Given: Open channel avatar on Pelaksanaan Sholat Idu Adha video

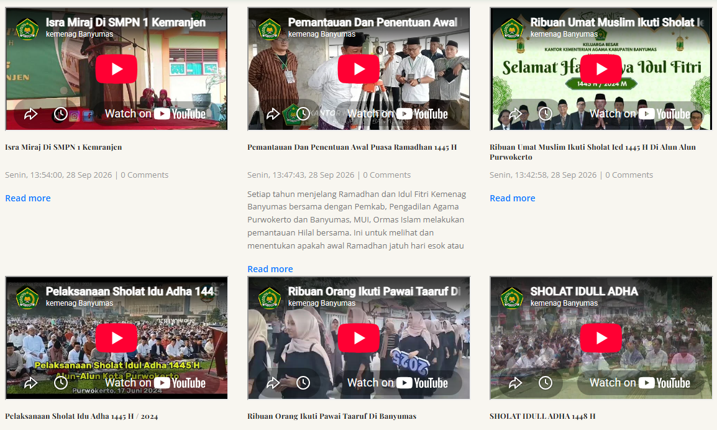Looking at the screenshot, I should tap(27, 298).
